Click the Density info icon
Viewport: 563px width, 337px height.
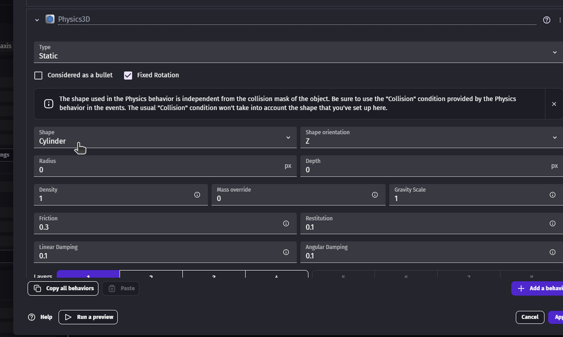point(197,195)
